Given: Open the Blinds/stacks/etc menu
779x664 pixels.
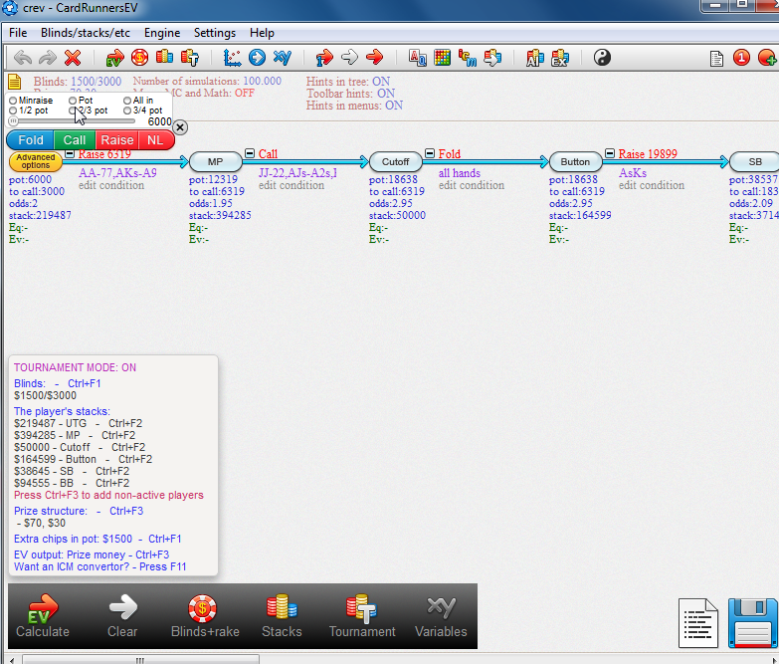Looking at the screenshot, I should point(86,33).
